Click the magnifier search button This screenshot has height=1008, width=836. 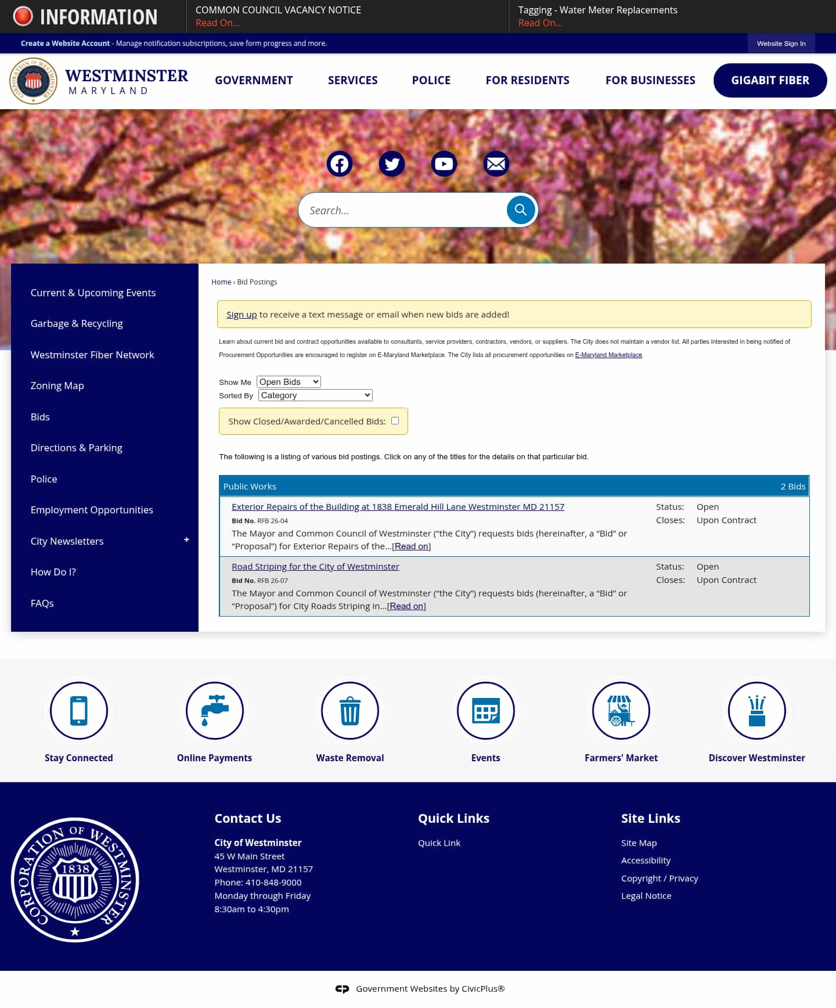click(x=521, y=210)
